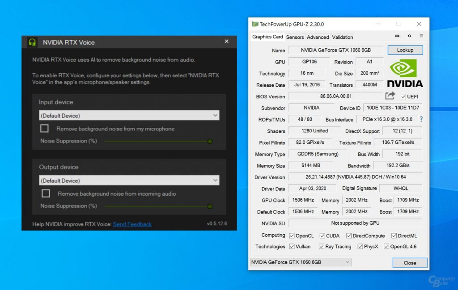Enable microphone background noise removal
Image resolution: width=458 pixels, height=290 pixels.
point(44,128)
